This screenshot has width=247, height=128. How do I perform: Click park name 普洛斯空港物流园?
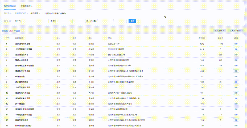[23, 98]
